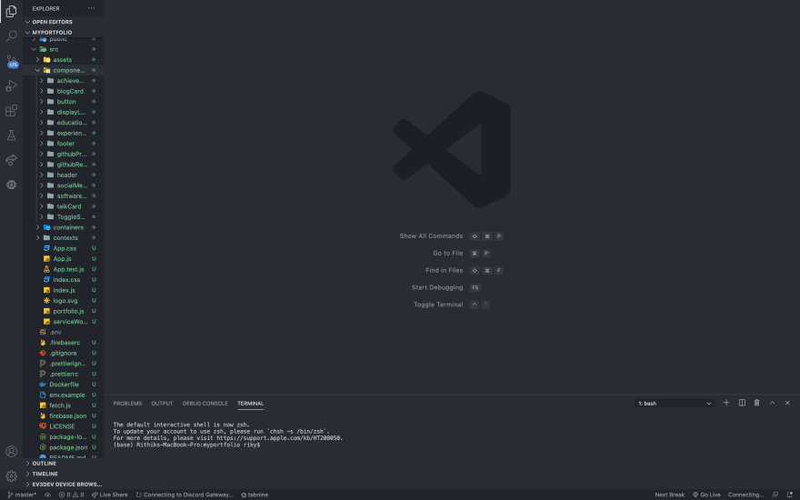Screen dimensions: 800x500
Task: Open the Explorer view in activity bar
Action: [x=11, y=11]
